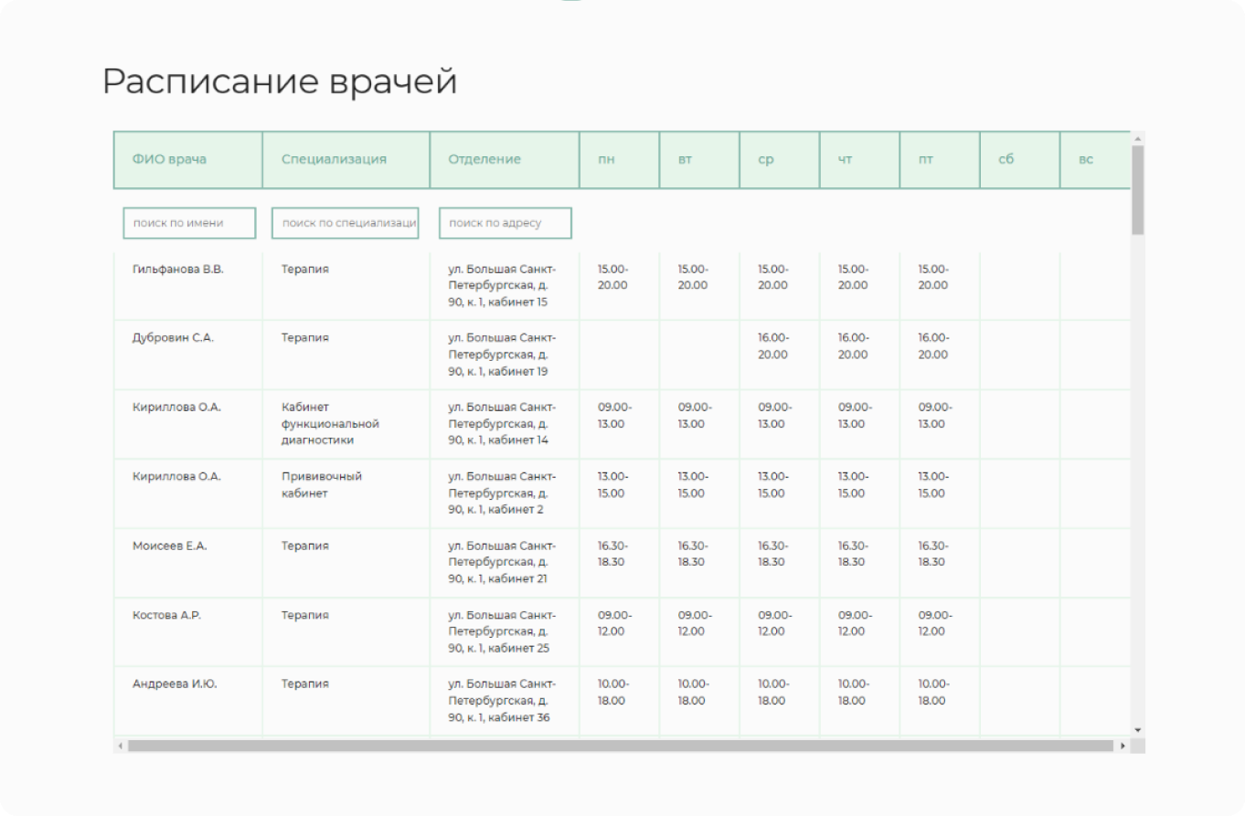Click the Wednesday slot 13.00-15.00
The image size is (1245, 816).
point(773,485)
